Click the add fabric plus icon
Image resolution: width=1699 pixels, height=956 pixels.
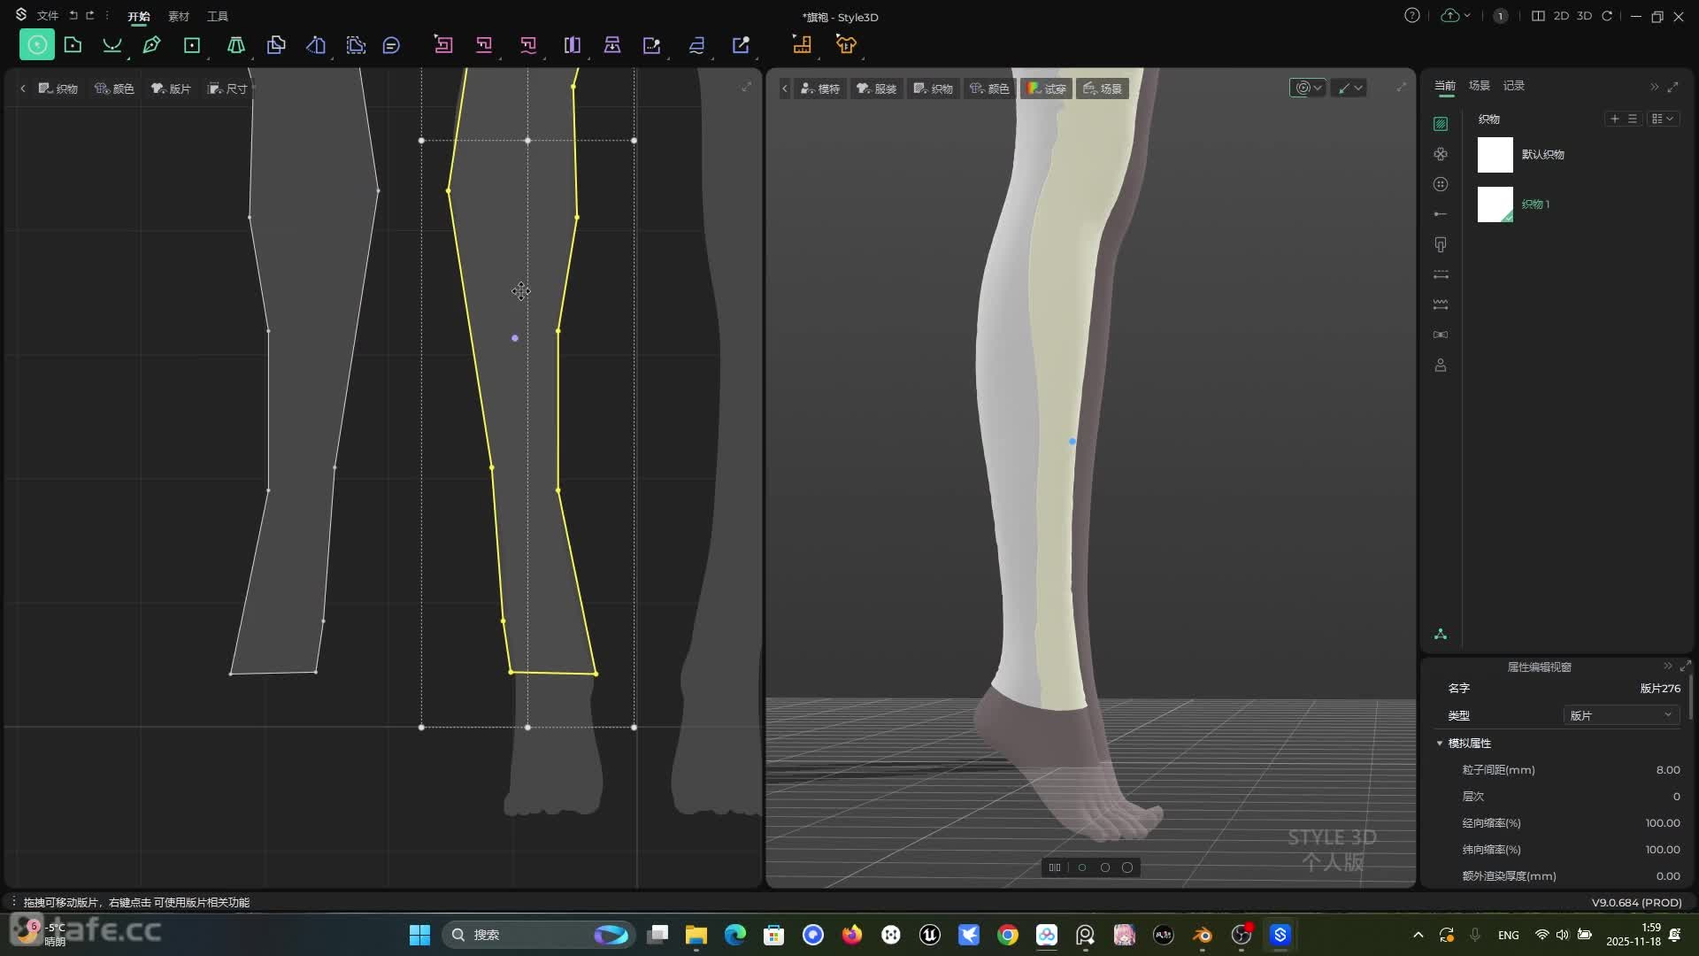click(x=1614, y=119)
